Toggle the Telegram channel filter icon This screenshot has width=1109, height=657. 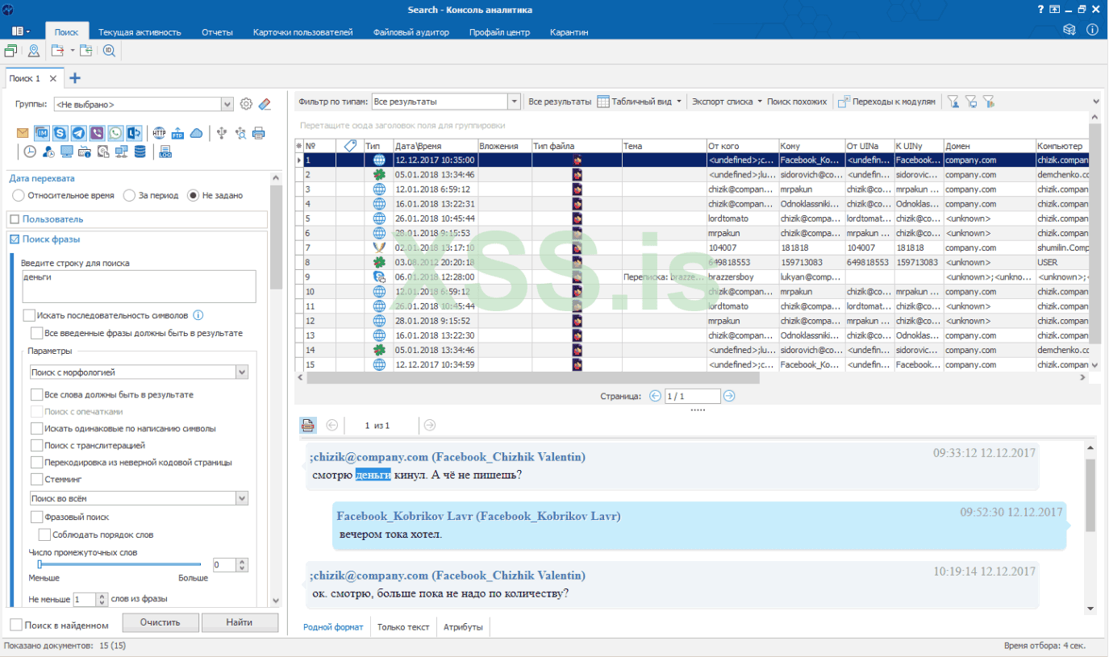click(79, 133)
